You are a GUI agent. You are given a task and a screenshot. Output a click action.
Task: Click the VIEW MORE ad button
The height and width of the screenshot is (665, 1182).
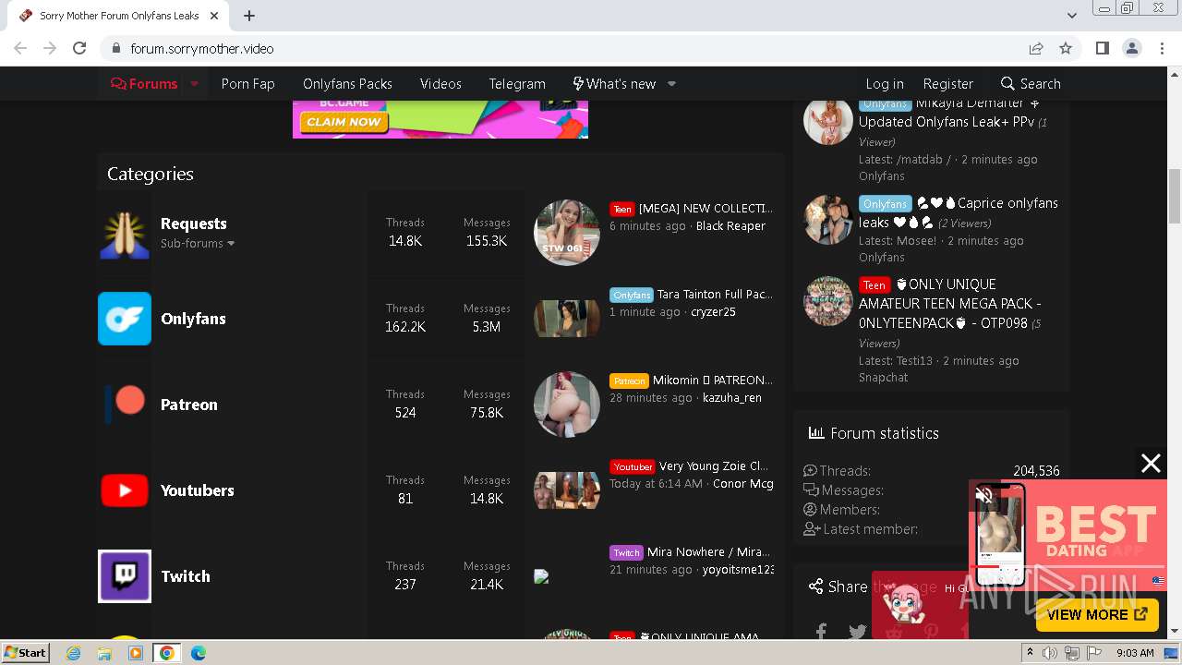(x=1097, y=614)
